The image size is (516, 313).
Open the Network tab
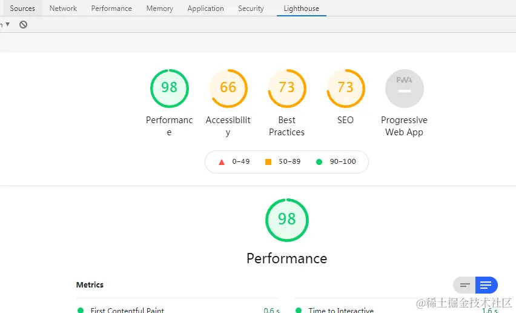pos(63,8)
